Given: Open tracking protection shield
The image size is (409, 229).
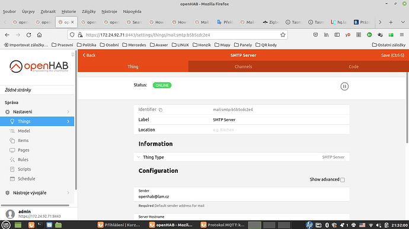Looking at the screenshot, I should click(72, 35).
